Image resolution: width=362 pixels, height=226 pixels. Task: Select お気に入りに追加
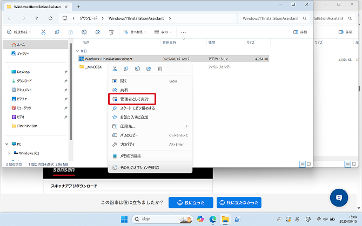click(150, 117)
